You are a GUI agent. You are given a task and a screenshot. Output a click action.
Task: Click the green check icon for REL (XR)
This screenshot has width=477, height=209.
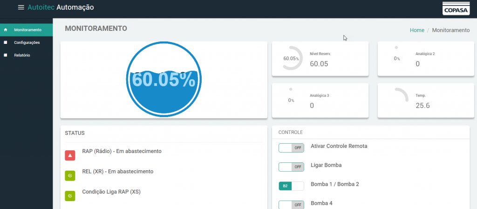point(70,175)
